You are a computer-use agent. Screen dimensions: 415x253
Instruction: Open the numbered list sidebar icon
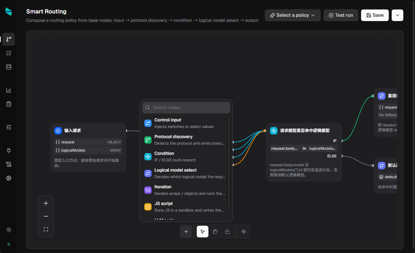tap(9, 53)
